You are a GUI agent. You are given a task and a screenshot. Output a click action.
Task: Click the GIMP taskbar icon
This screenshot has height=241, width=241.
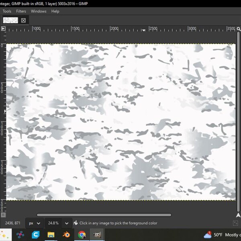pos(97,235)
